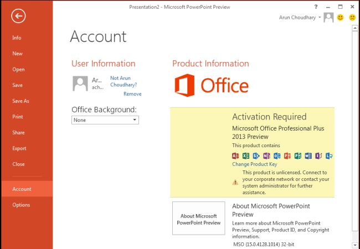Click the Change Product Key link
This screenshot has height=249, width=360.
[254, 164]
